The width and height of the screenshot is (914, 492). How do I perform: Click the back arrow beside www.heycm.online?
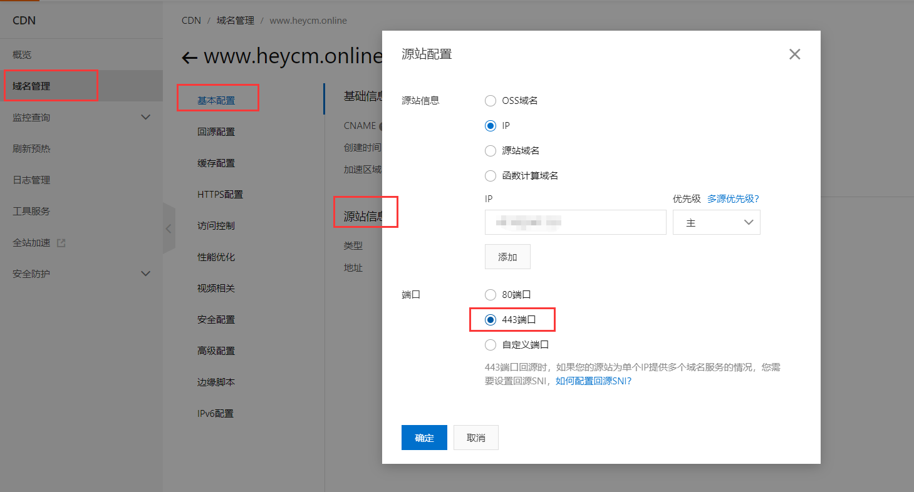pyautogui.click(x=189, y=58)
